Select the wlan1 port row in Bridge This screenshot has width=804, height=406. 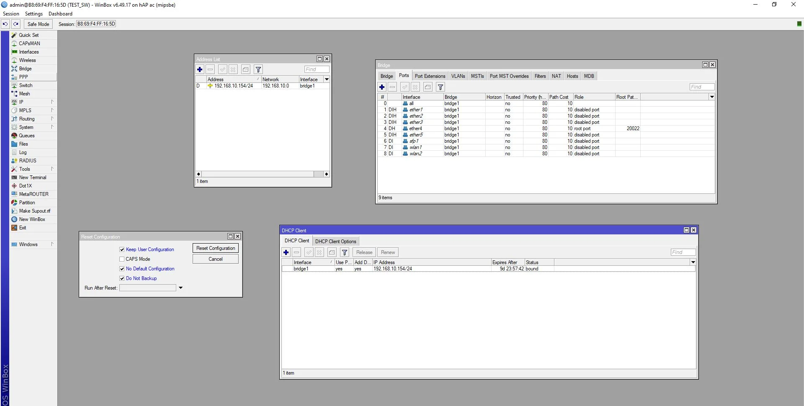click(546, 147)
